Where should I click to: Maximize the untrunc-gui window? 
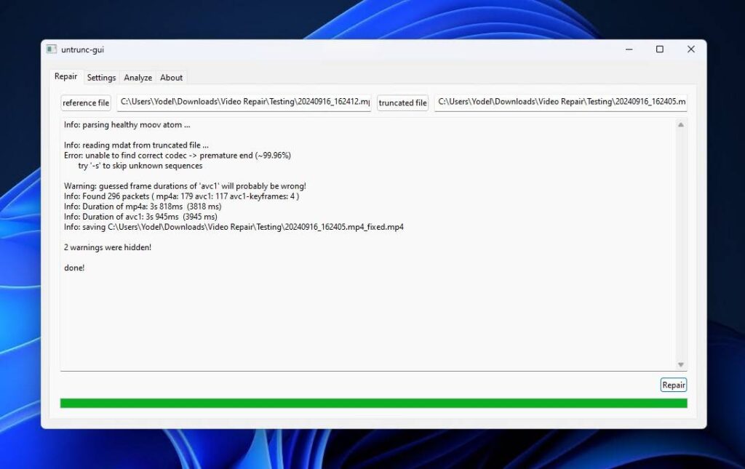click(x=659, y=49)
